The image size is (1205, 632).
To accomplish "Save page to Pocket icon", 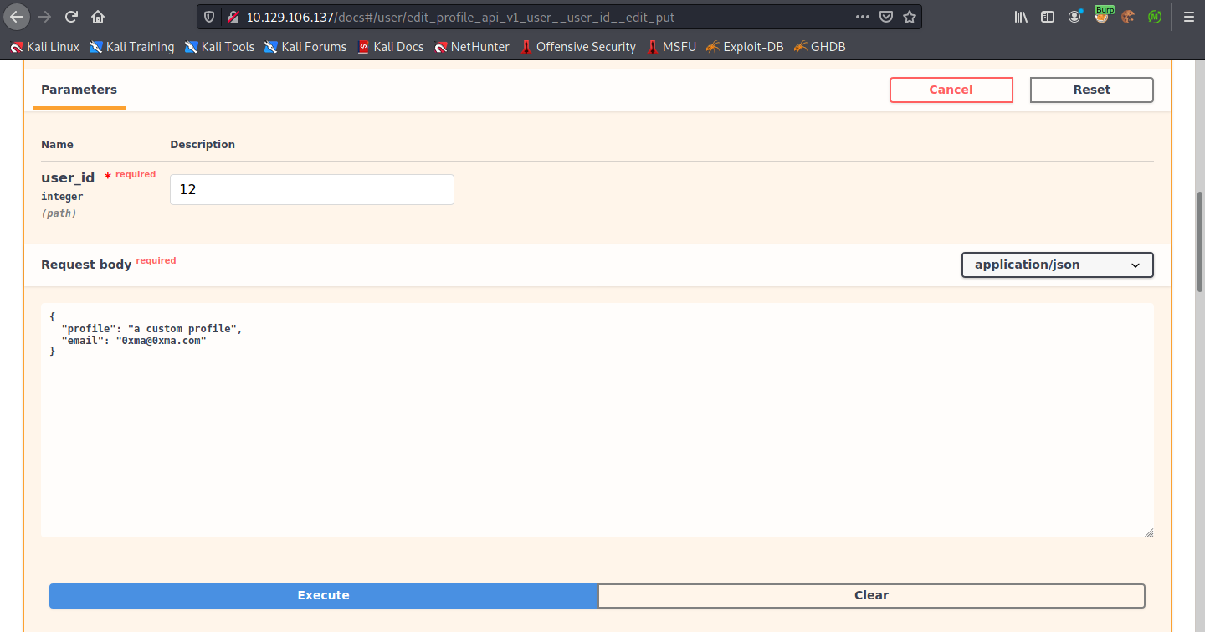I will tap(886, 17).
